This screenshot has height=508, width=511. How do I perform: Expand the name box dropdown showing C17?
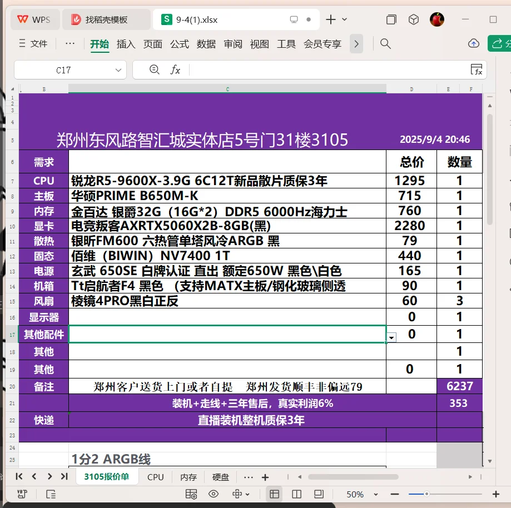118,70
